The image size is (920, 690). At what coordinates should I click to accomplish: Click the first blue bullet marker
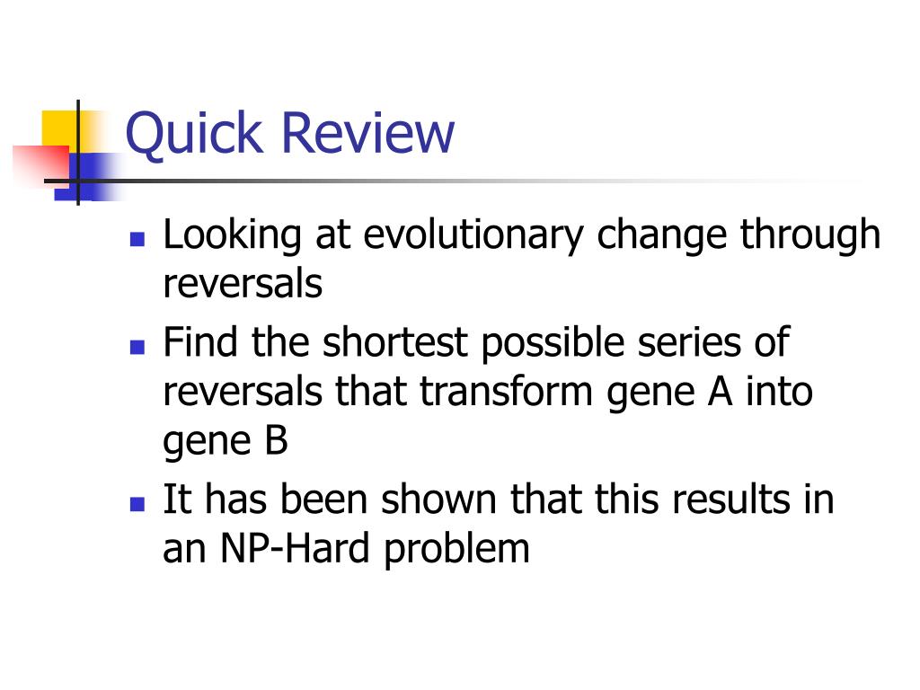(x=137, y=239)
